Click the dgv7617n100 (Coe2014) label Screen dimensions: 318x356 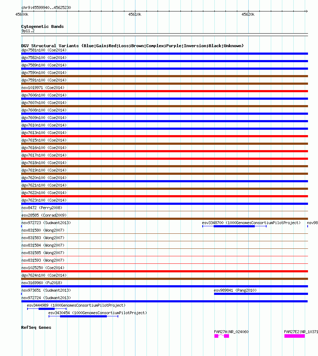pos(44,155)
